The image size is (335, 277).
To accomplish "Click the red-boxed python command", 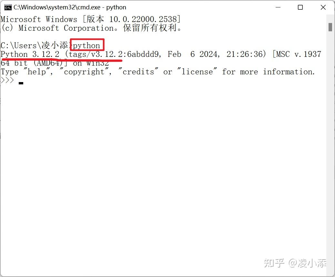I will pyautogui.click(x=86, y=46).
